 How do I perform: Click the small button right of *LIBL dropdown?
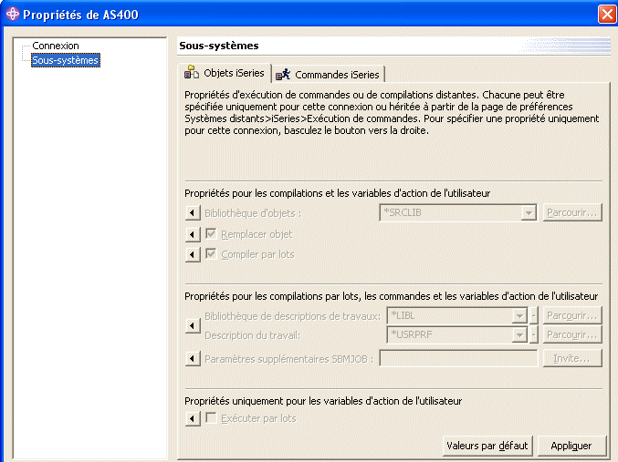[534, 315]
